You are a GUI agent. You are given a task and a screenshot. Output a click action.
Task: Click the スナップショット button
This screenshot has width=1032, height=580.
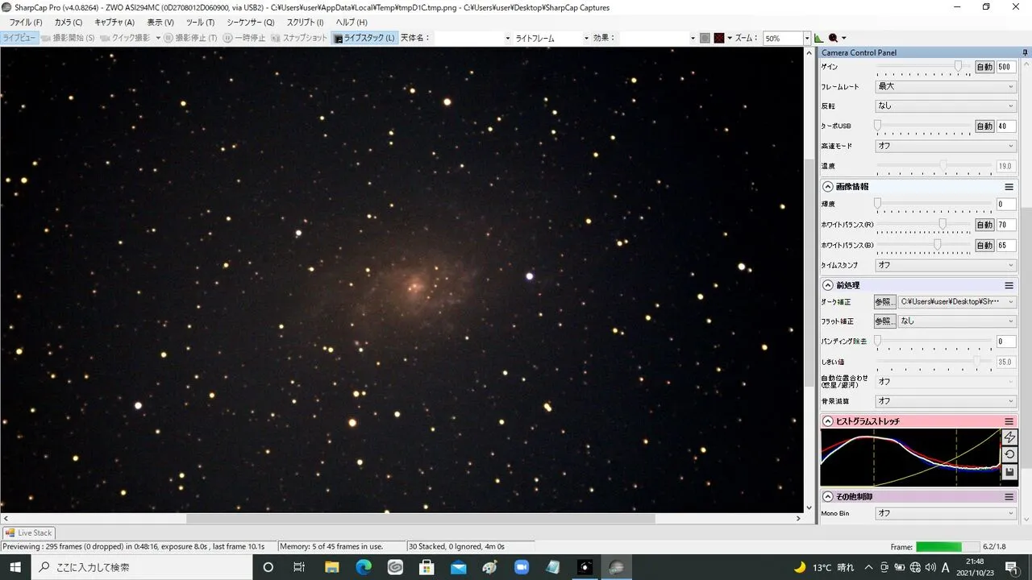(x=300, y=38)
